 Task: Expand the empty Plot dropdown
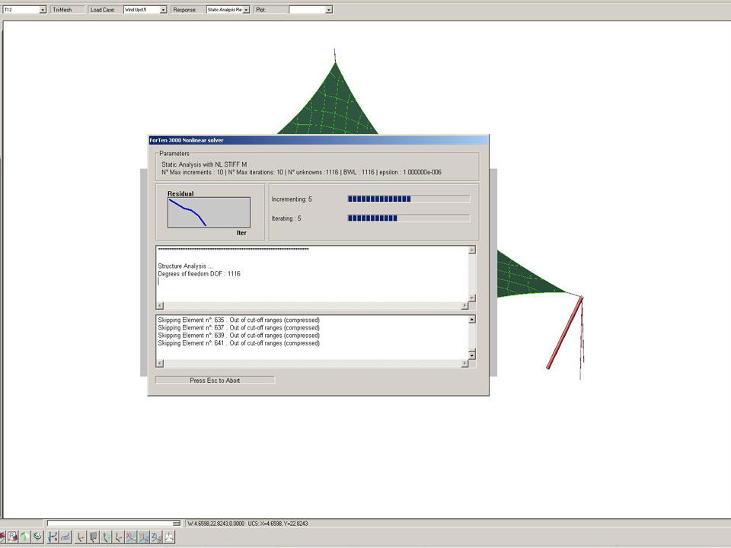click(x=329, y=10)
